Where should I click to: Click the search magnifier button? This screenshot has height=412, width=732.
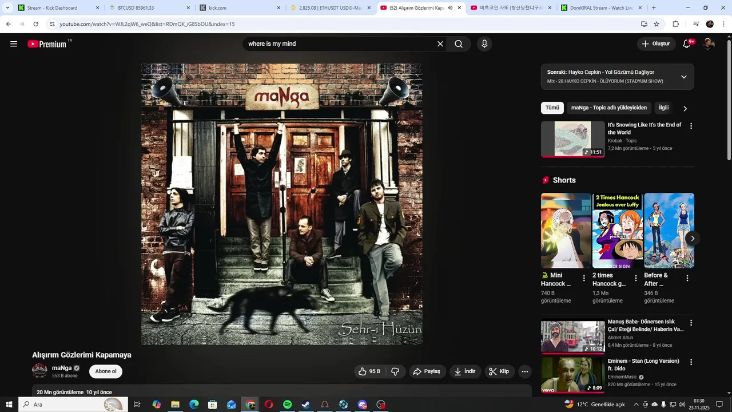459,44
